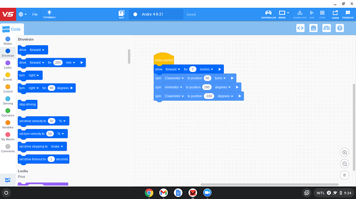
Task: Click the when started hat block
Action: coord(164,59)
